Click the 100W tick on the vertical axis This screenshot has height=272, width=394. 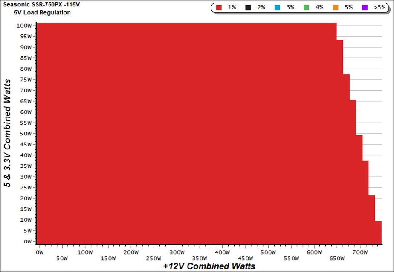(x=24, y=26)
